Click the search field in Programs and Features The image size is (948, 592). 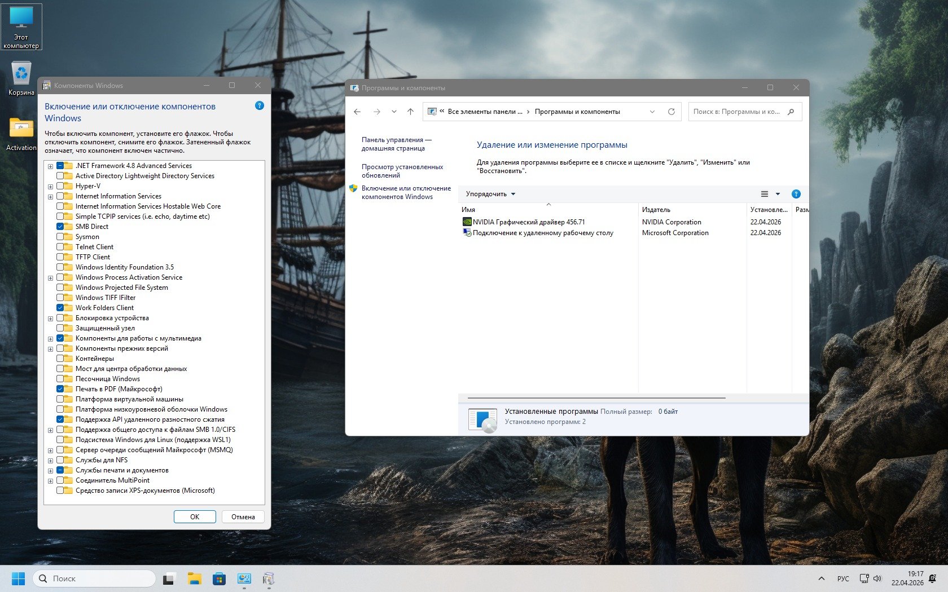coord(736,112)
